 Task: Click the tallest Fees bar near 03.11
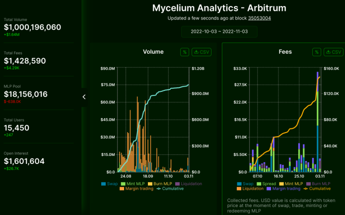coord(318,122)
